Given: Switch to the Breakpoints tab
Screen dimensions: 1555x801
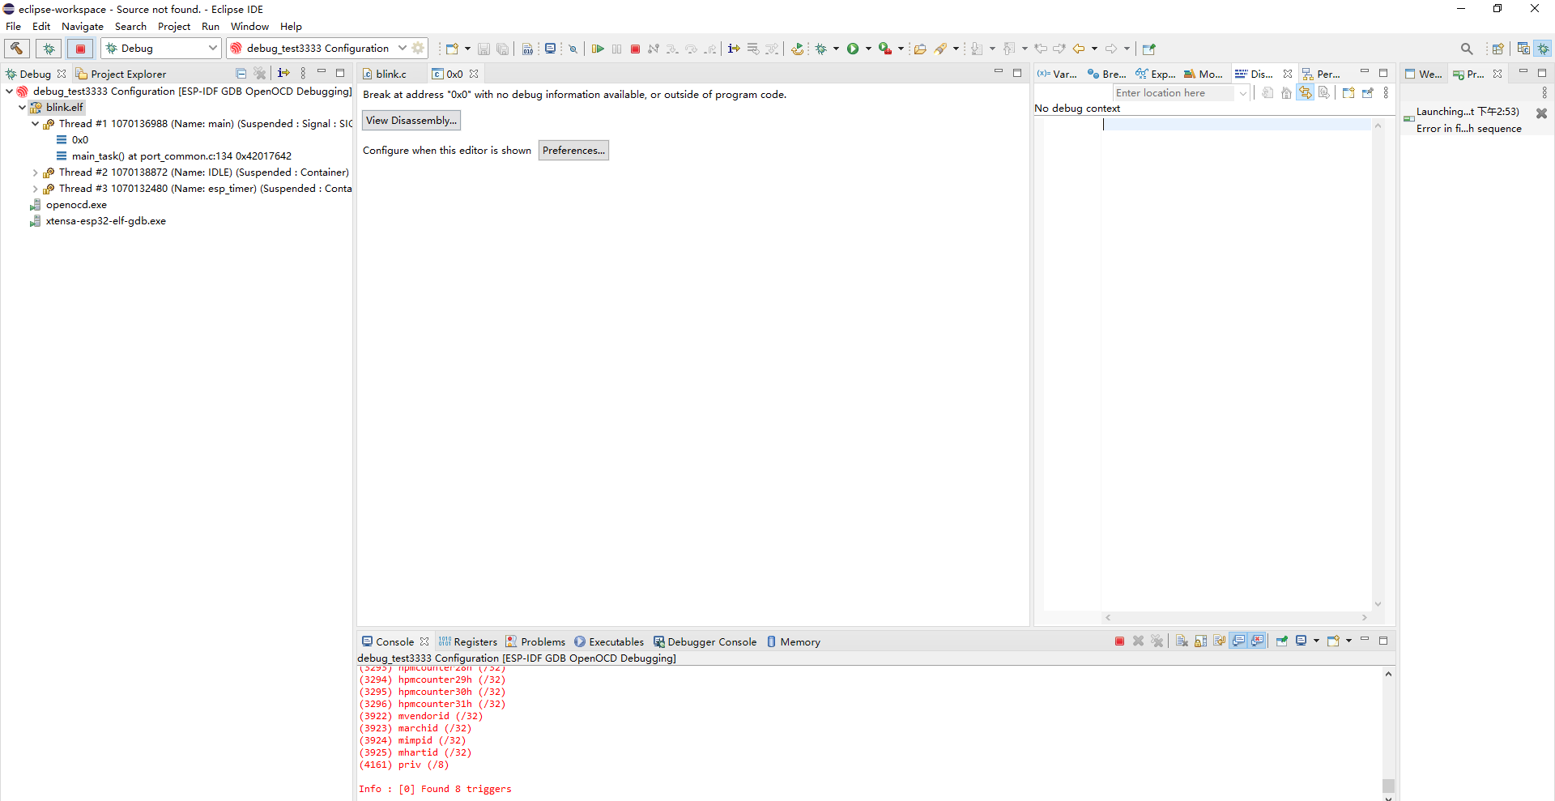Looking at the screenshot, I should [x=1107, y=74].
